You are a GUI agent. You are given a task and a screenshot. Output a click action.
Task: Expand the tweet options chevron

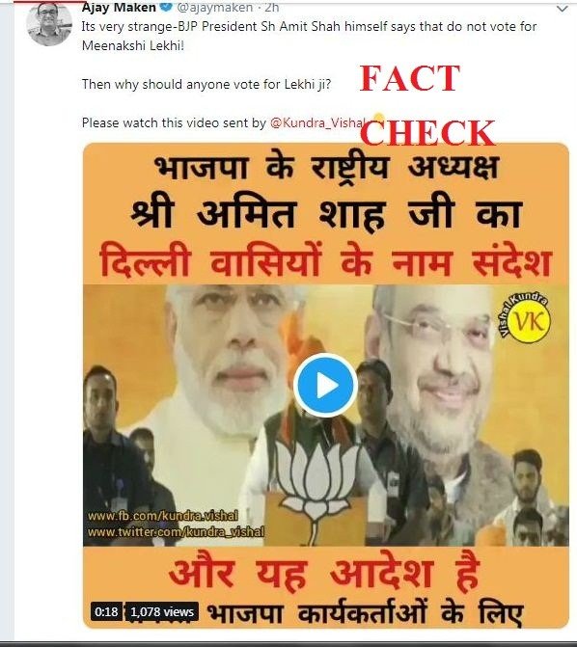563,9
